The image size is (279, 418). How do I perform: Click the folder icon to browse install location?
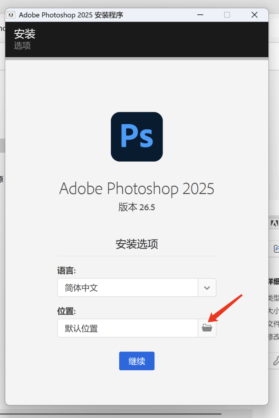(x=207, y=328)
